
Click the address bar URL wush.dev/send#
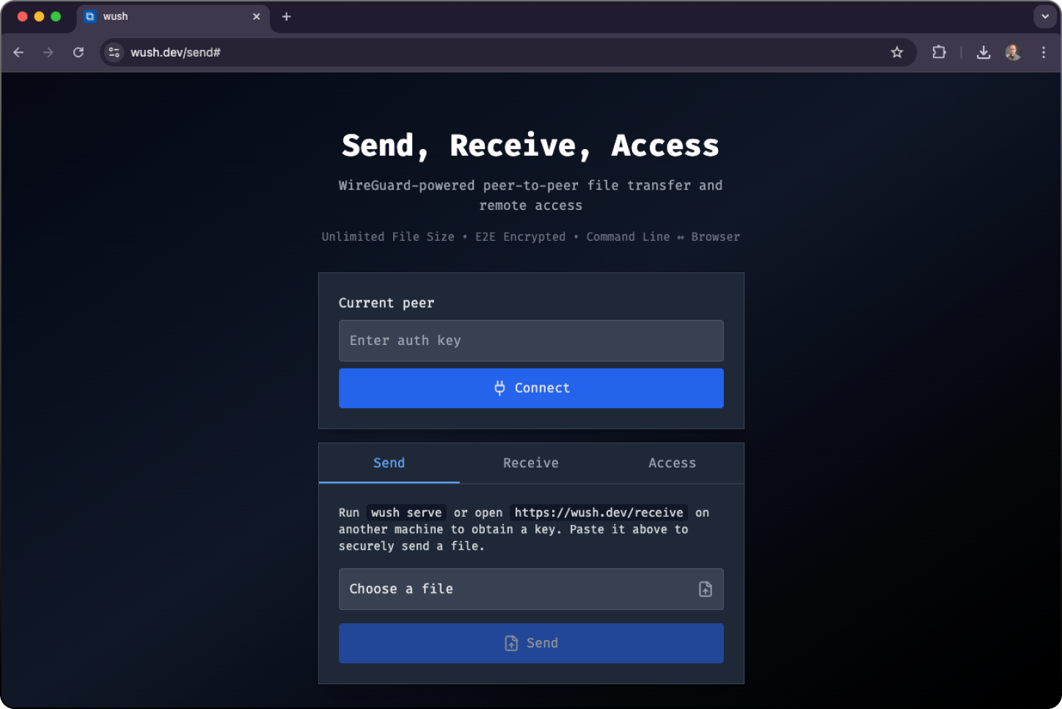[175, 52]
